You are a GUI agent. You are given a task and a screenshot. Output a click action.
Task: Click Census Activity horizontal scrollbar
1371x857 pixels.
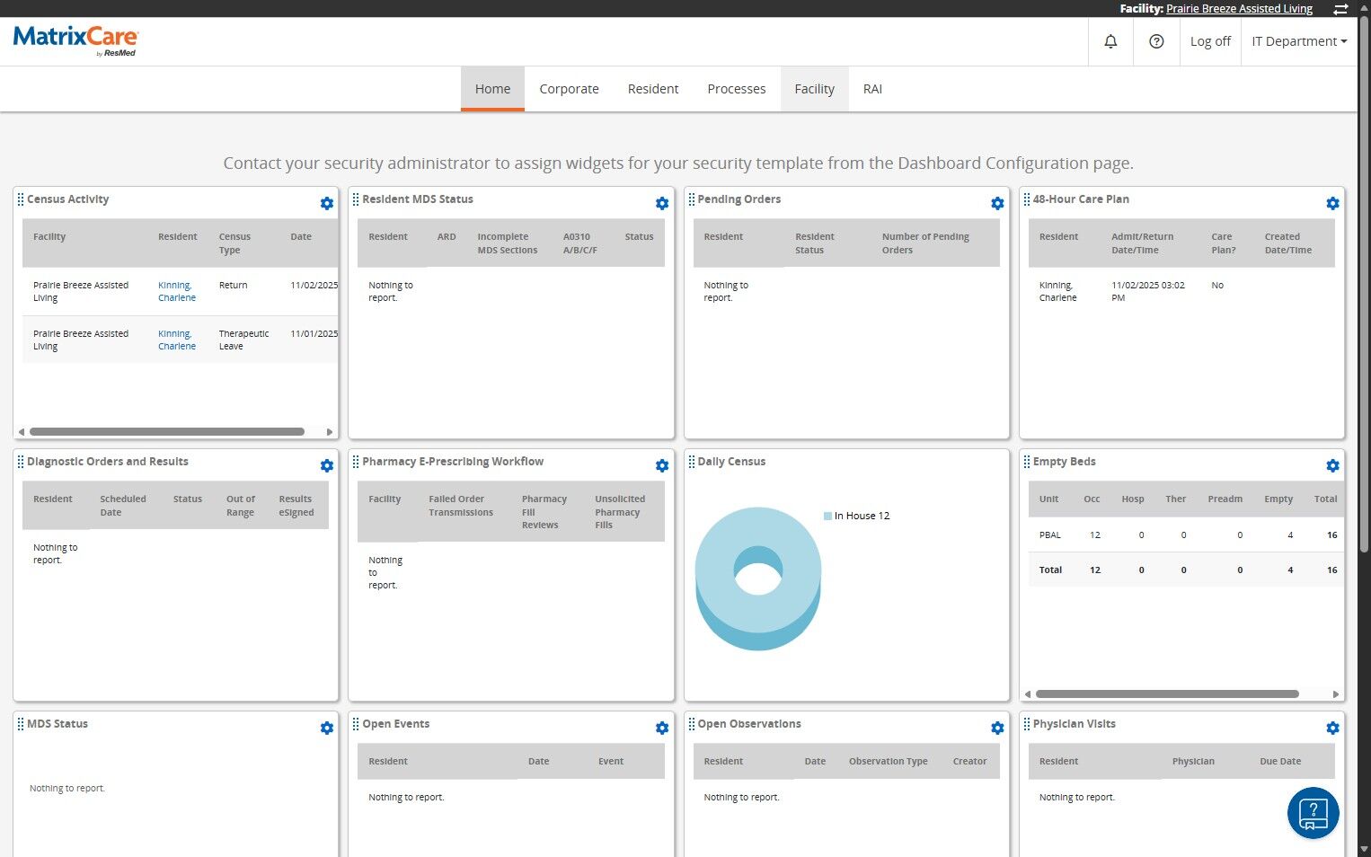tap(167, 432)
